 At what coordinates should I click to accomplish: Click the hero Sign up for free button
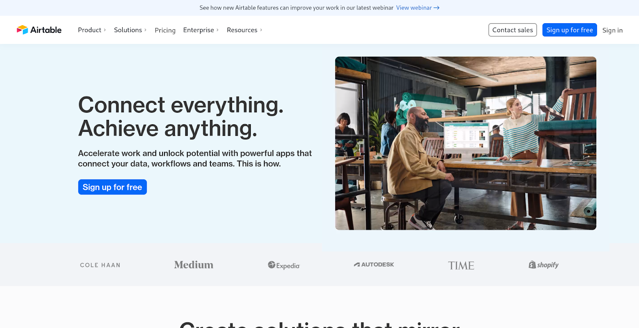112,187
